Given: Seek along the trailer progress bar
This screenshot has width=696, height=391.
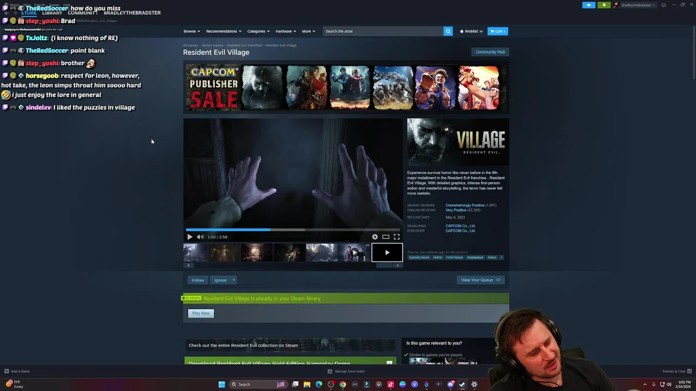Looking at the screenshot, I should 293,230.
